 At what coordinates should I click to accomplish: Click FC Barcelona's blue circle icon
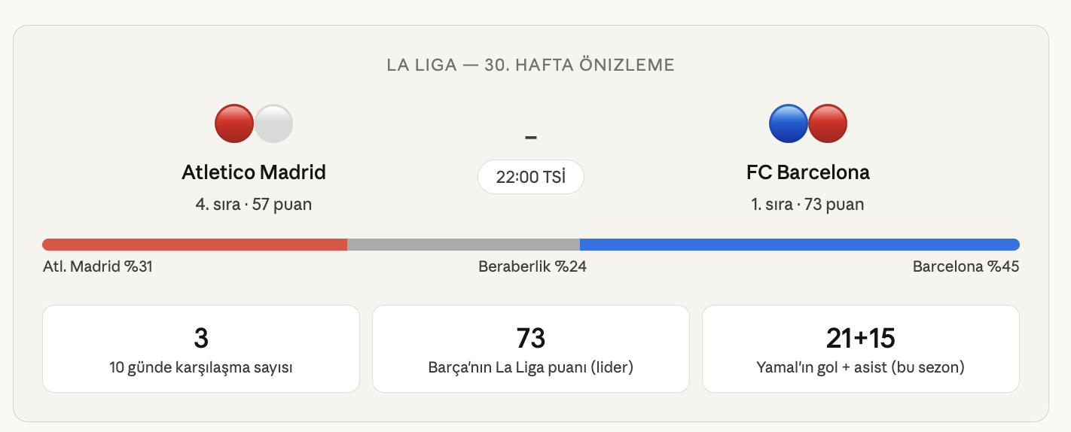pyautogui.click(x=788, y=124)
